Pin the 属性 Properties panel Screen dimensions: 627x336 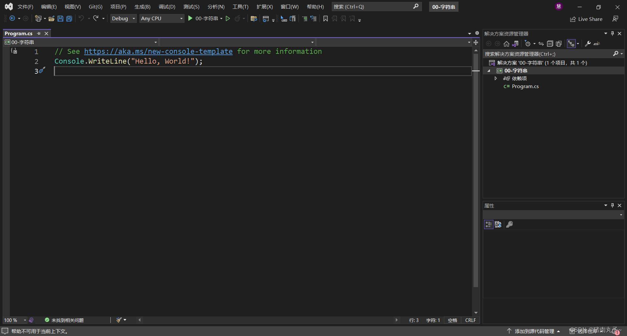click(x=613, y=205)
